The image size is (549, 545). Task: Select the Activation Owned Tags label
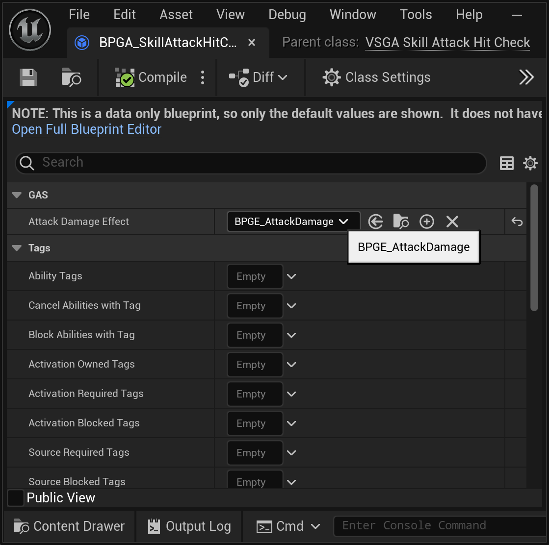81,364
